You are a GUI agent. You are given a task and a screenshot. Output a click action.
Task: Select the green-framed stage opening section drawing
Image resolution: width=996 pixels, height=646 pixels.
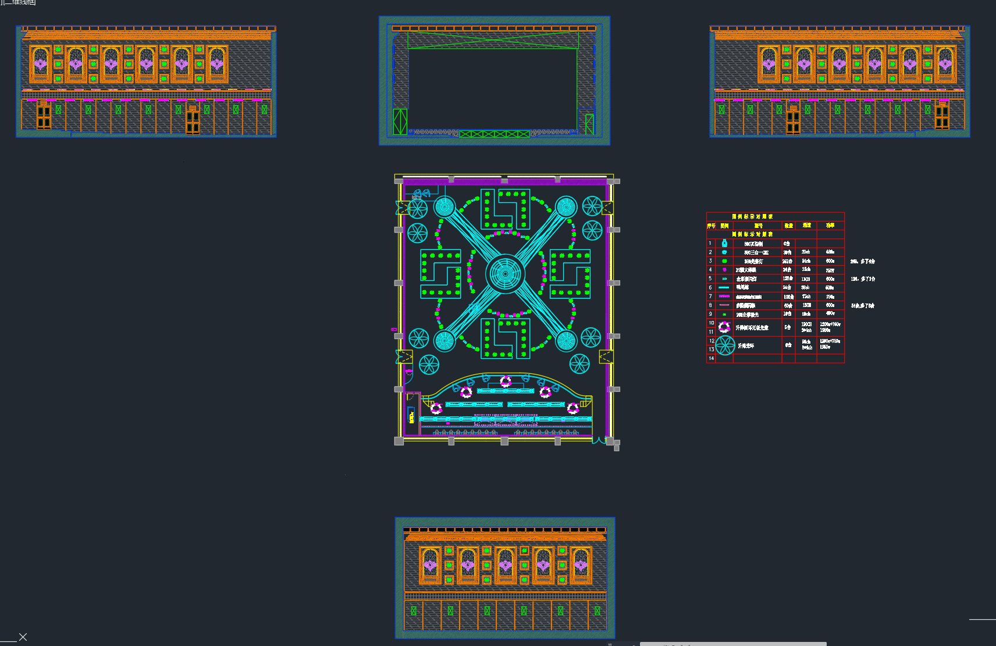[x=495, y=81]
